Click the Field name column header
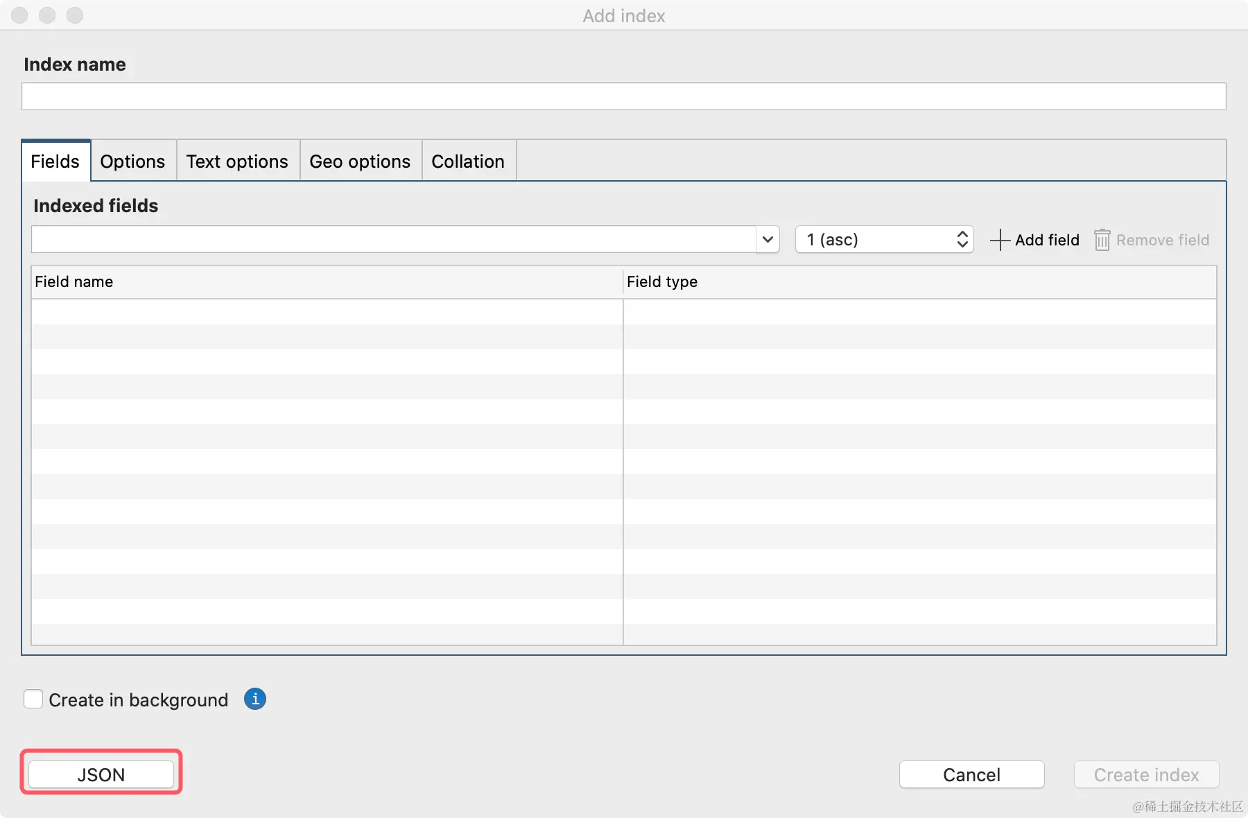Viewport: 1248px width, 818px height. [x=327, y=282]
